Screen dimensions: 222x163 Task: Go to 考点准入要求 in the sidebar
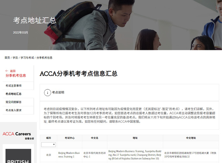(14, 110)
